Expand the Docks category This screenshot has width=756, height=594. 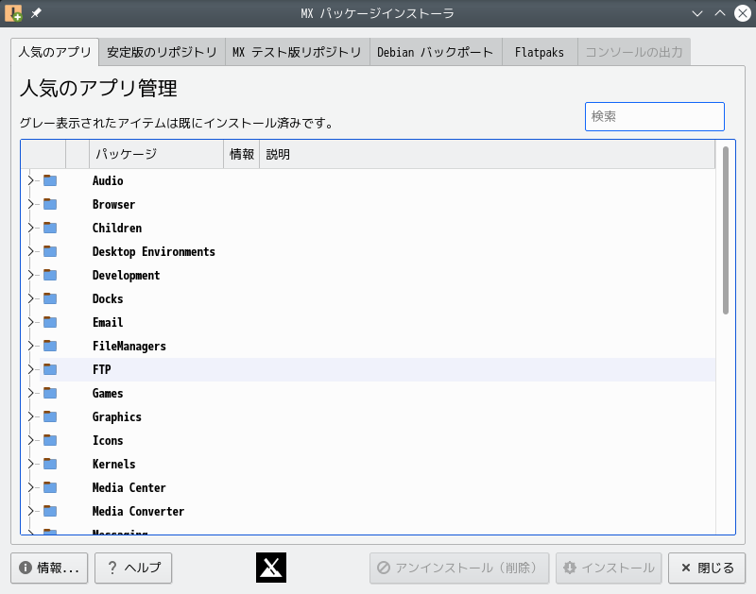tap(31, 298)
